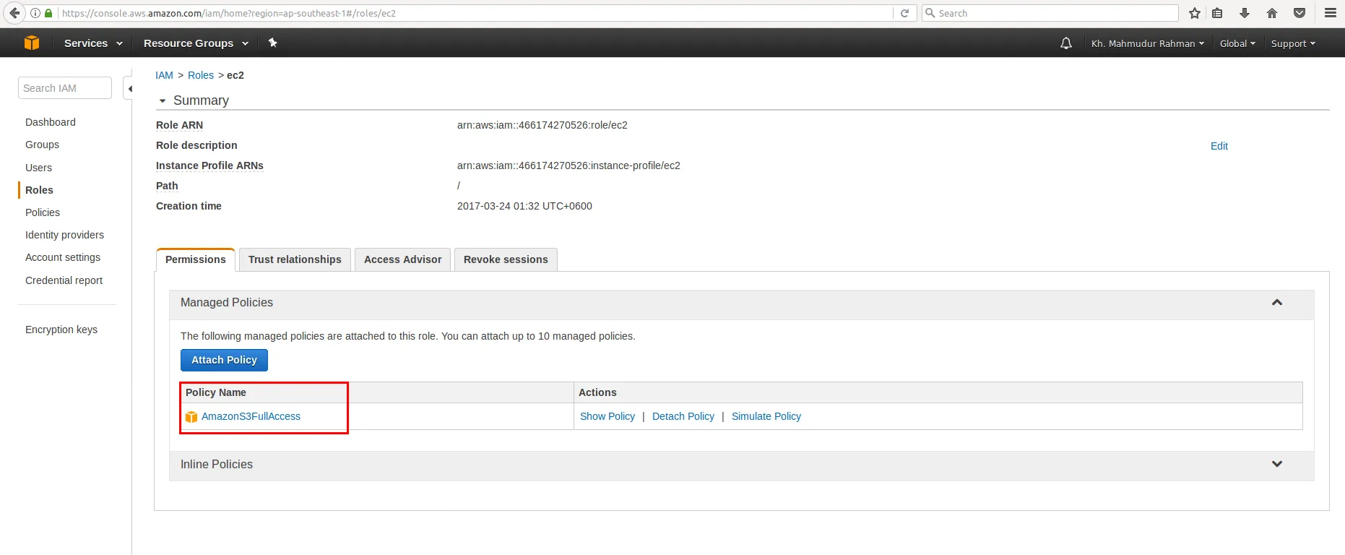This screenshot has width=1345, height=555.
Task: Click the IAM breadcrumb link
Action: pyautogui.click(x=164, y=75)
